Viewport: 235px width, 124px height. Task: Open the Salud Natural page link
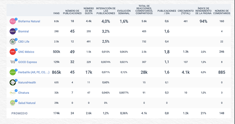point(27,103)
